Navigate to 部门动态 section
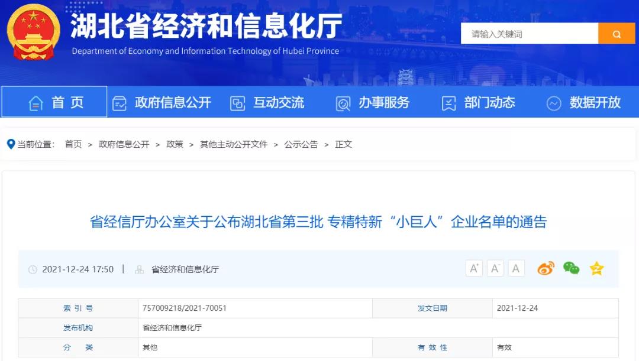This screenshot has height=361, width=639. 479,103
